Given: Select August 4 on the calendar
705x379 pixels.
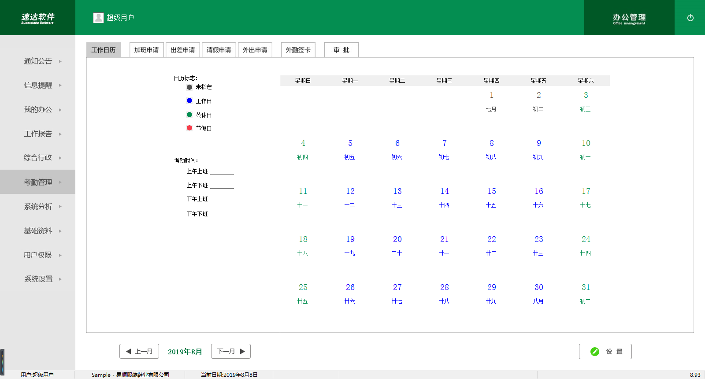Looking at the screenshot, I should [x=303, y=143].
